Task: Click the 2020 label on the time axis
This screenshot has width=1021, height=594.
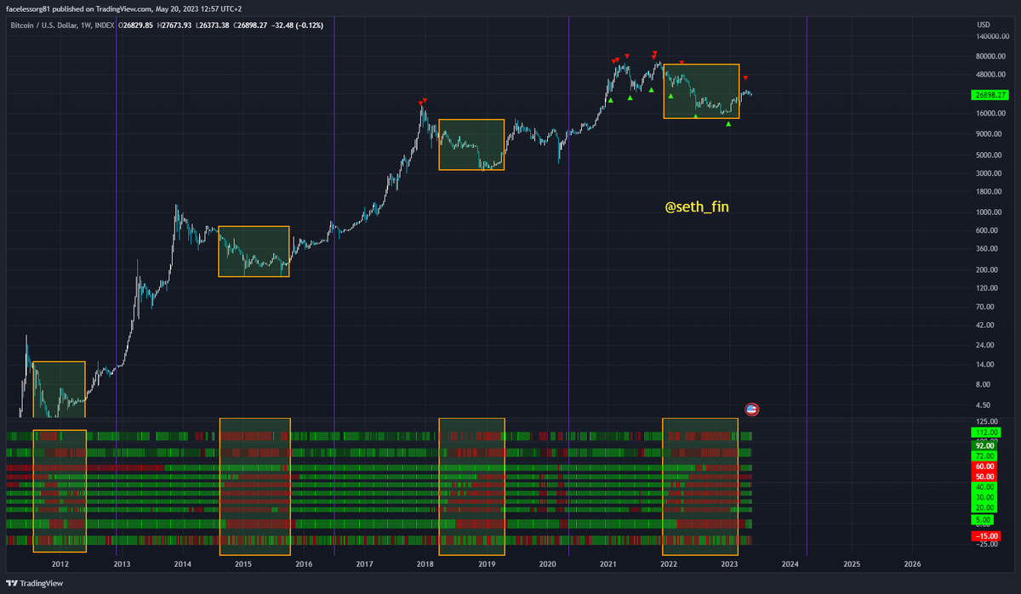Action: [x=547, y=564]
